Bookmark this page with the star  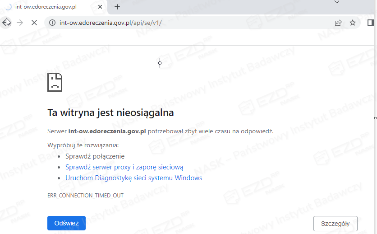[x=353, y=23]
